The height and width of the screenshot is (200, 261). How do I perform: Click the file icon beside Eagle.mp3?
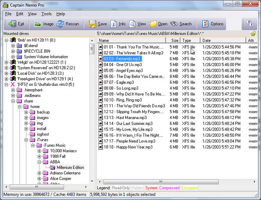click(x=101, y=82)
